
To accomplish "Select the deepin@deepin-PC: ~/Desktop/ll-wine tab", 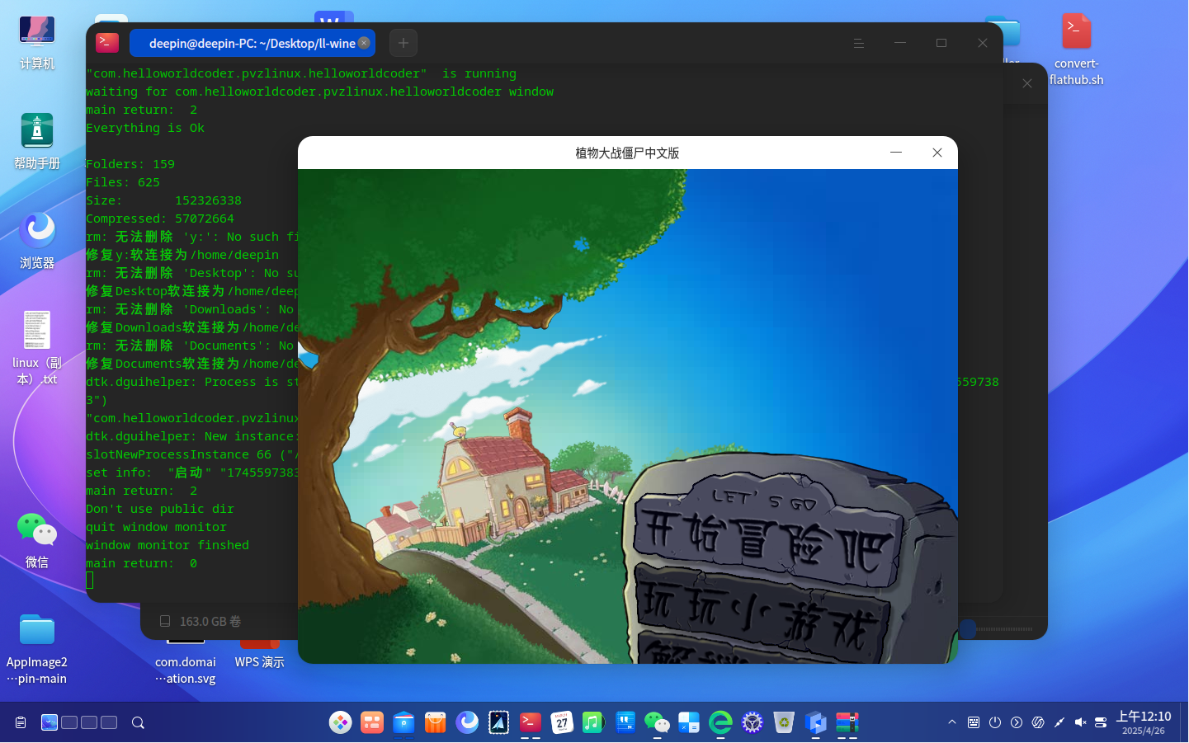I will coord(252,43).
